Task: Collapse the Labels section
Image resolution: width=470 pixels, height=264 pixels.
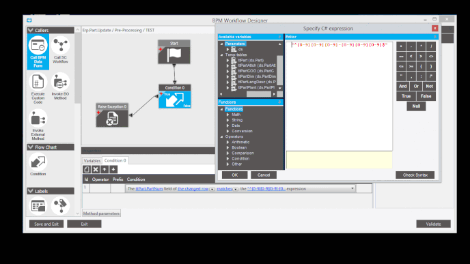Action: 30,191
